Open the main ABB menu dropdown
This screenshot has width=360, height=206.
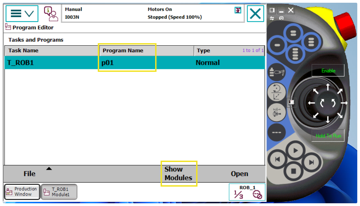[x=22, y=13]
